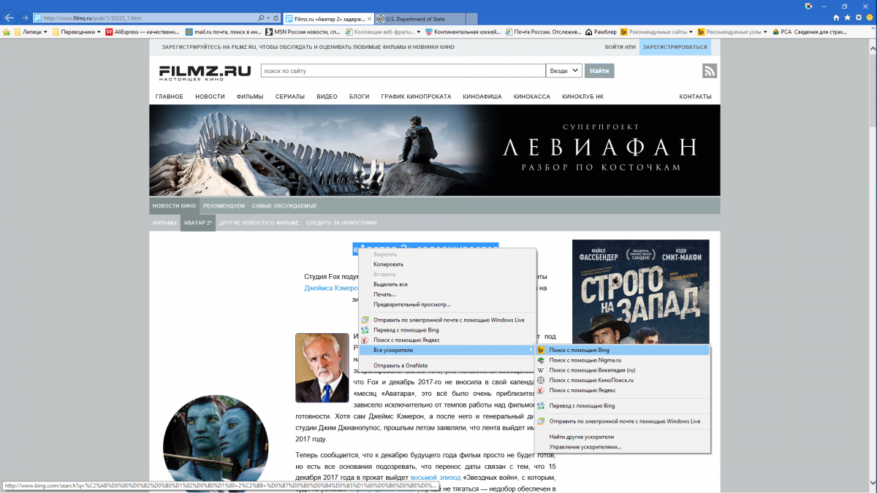
Task: Select Найти другие ускорители
Action: pos(622,437)
